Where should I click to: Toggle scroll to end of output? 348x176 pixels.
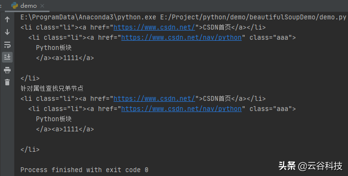pyautogui.click(x=7, y=57)
